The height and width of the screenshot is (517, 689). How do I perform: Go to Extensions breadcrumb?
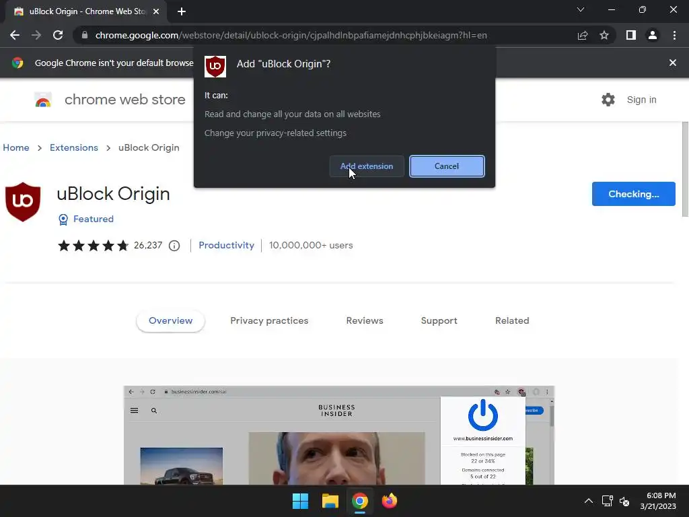click(x=74, y=147)
